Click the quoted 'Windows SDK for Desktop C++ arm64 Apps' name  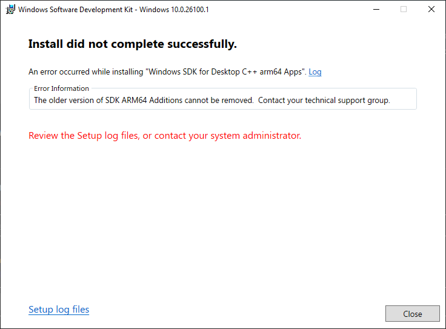(x=226, y=72)
